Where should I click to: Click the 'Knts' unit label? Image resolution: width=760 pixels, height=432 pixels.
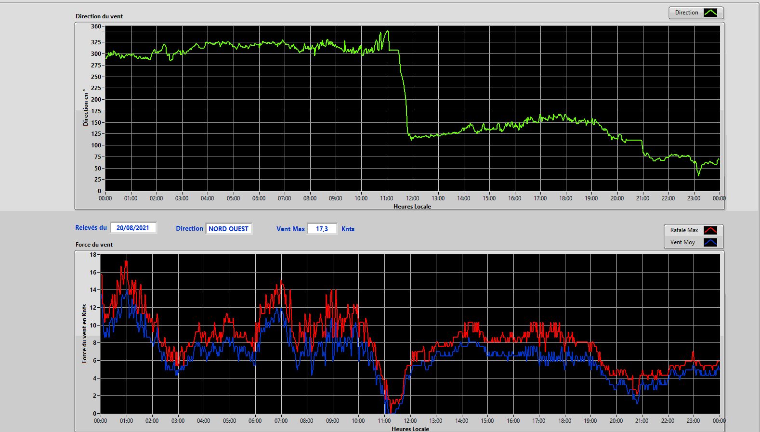(x=348, y=229)
